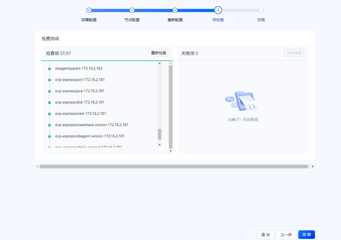
Task: Click the 重新检查 button
Action: coord(159,53)
